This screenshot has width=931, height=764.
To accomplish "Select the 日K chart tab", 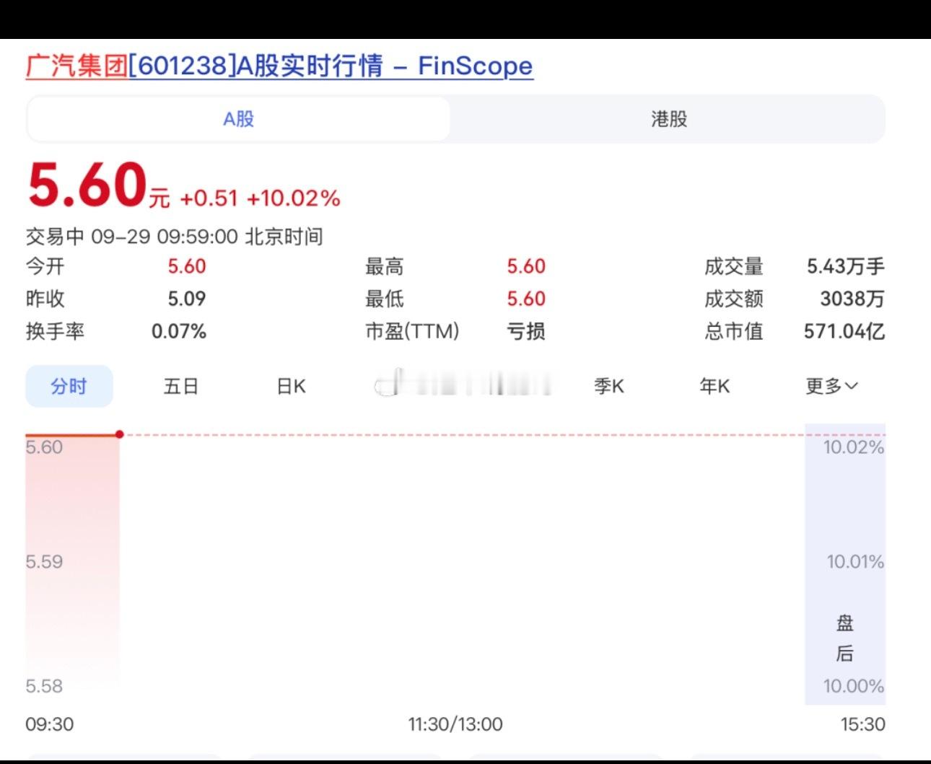I will pos(292,386).
